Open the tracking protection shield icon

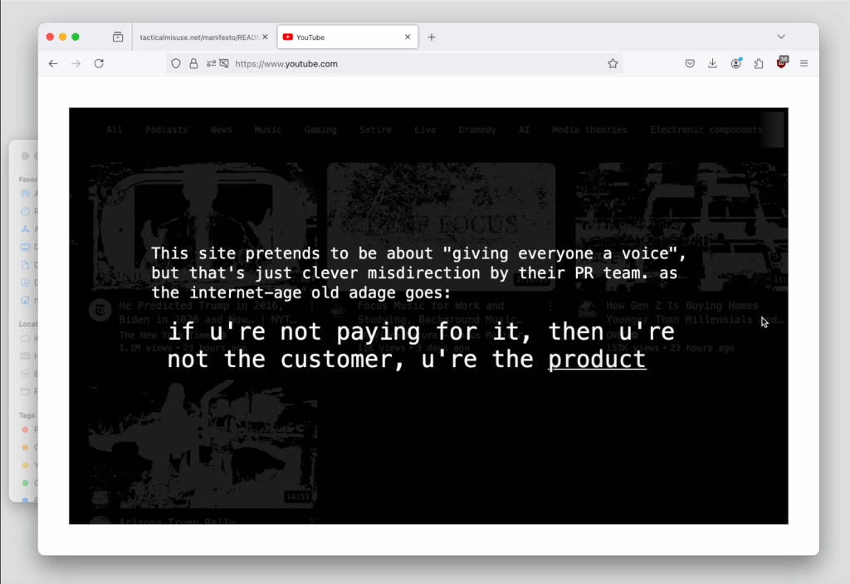click(176, 64)
